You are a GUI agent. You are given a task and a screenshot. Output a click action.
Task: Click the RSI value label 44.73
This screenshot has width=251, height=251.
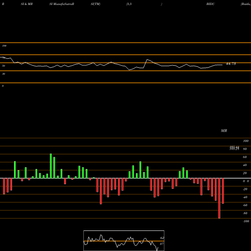click(231, 64)
